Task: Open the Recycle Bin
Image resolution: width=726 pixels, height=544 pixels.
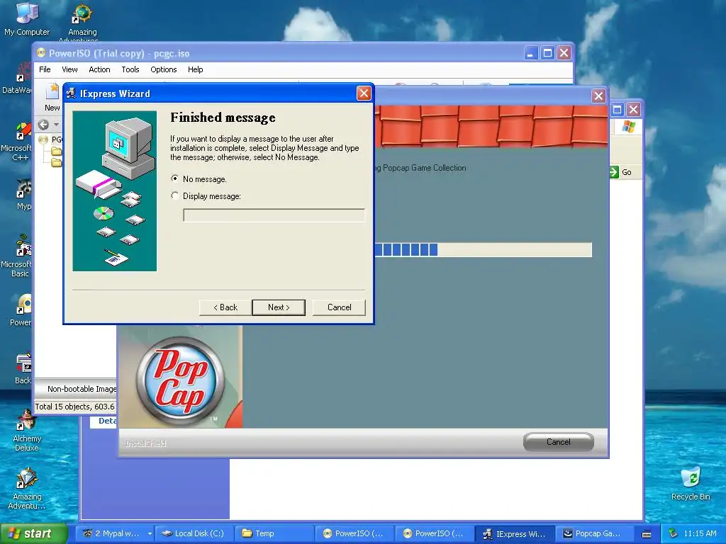Action: click(x=691, y=483)
